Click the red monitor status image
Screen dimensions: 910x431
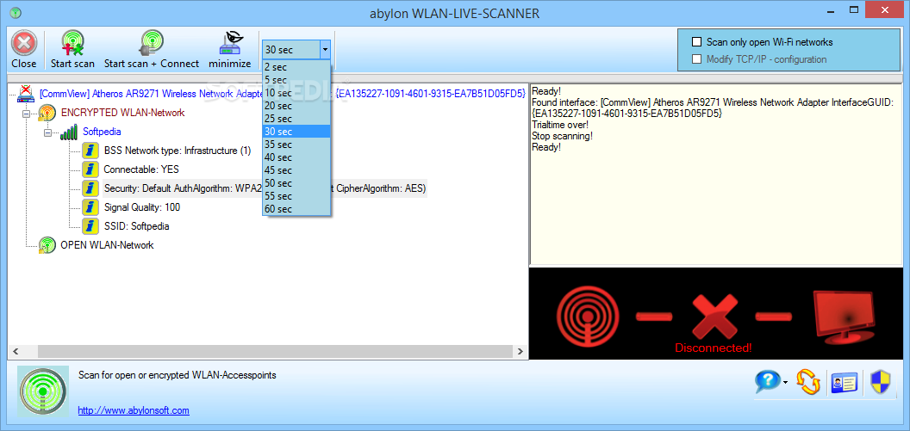pyautogui.click(x=845, y=316)
